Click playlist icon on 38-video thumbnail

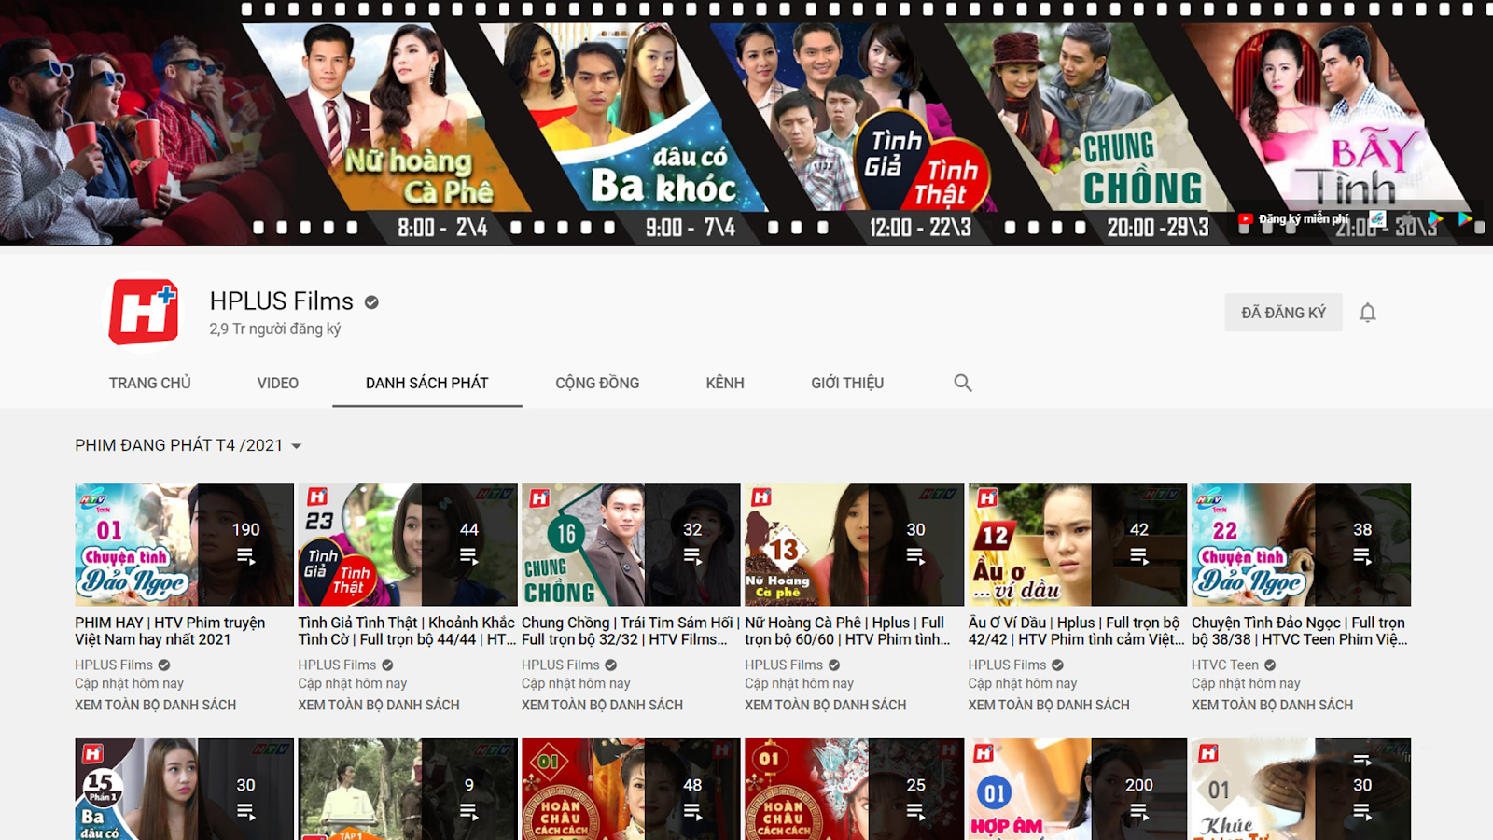coord(1362,556)
